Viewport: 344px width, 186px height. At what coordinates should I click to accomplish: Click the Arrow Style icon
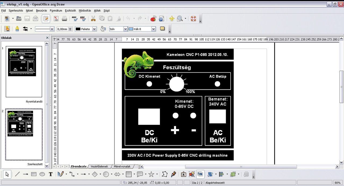click(26, 29)
